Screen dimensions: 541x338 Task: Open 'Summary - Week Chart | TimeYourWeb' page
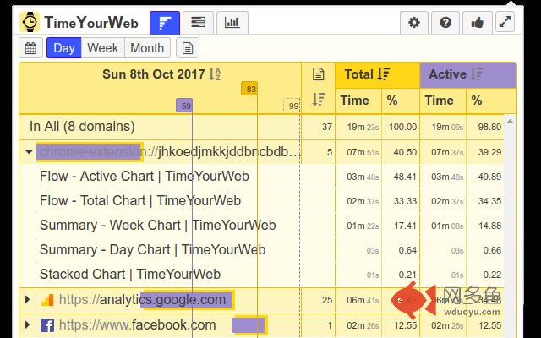[158, 226]
